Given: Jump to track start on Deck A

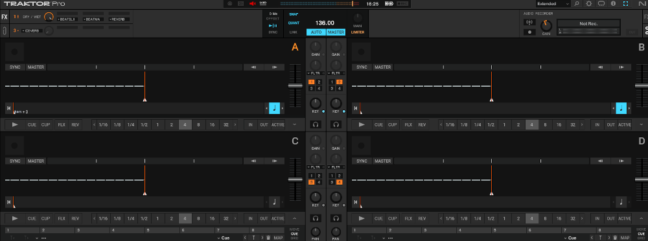Looking at the screenshot, I should [8, 108].
